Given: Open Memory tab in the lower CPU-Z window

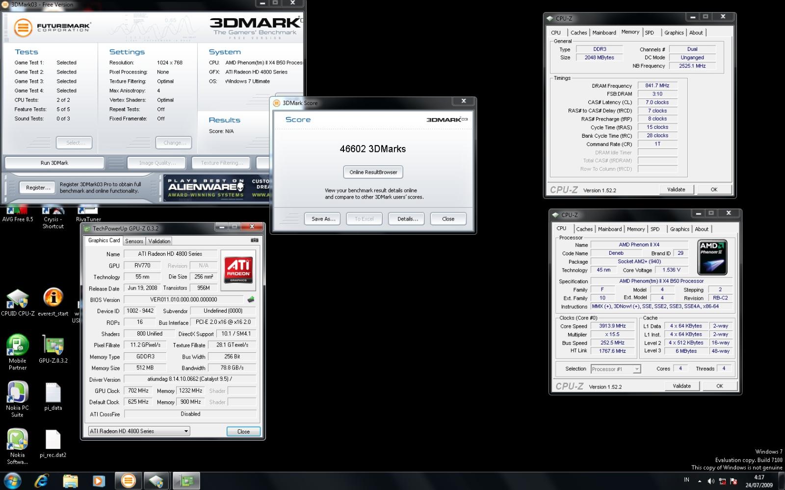Looking at the screenshot, I should pyautogui.click(x=636, y=229).
